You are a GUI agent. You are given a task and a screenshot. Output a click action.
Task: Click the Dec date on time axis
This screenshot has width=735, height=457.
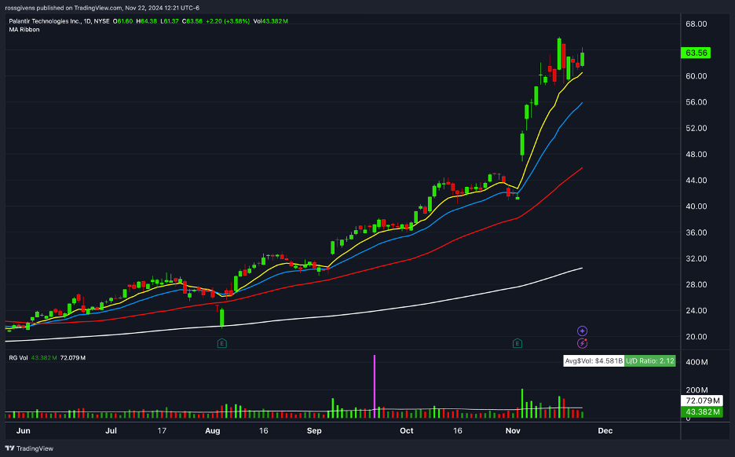pos(605,431)
